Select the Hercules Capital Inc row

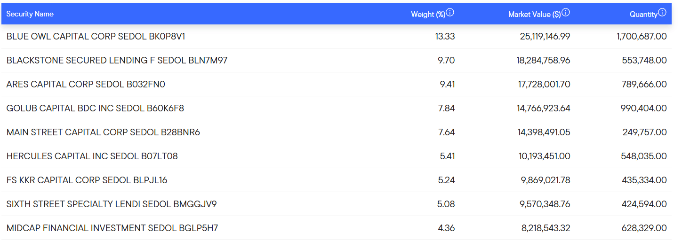pos(92,156)
